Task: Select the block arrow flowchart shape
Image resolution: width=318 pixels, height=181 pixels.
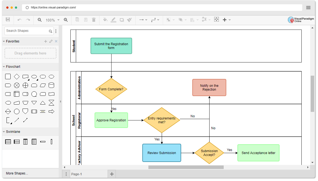Action: point(52,112)
